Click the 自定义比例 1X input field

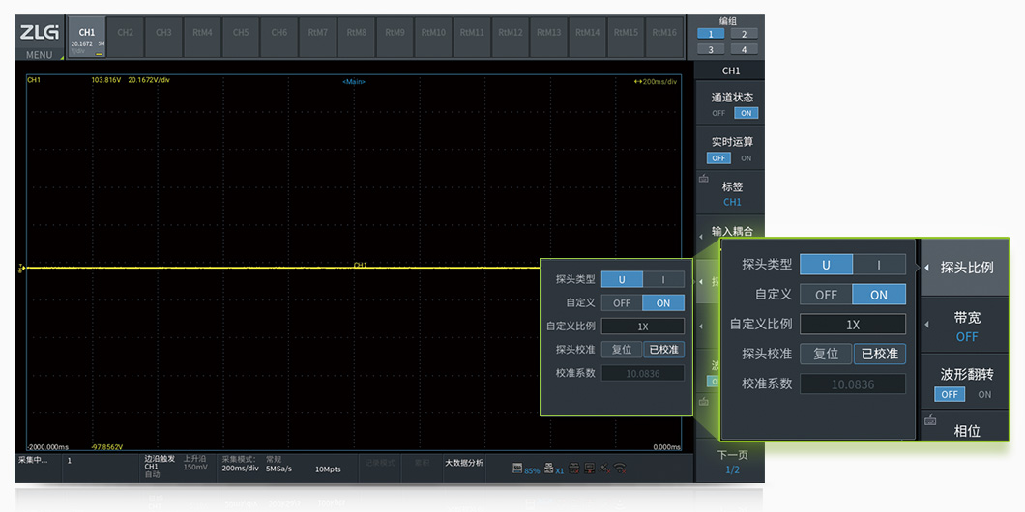point(642,327)
